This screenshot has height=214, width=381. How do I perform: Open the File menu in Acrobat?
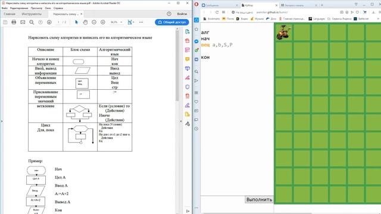coord(5,8)
